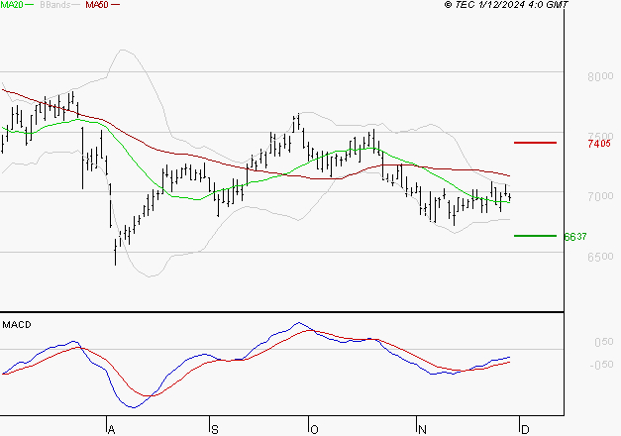
Task: Click the S month marker on time axis
Action: [x=214, y=430]
